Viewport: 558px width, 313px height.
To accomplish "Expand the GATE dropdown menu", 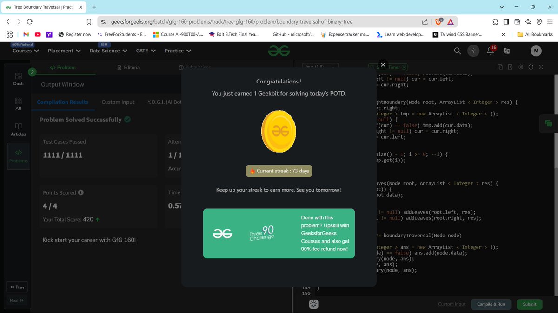I will 146,51.
